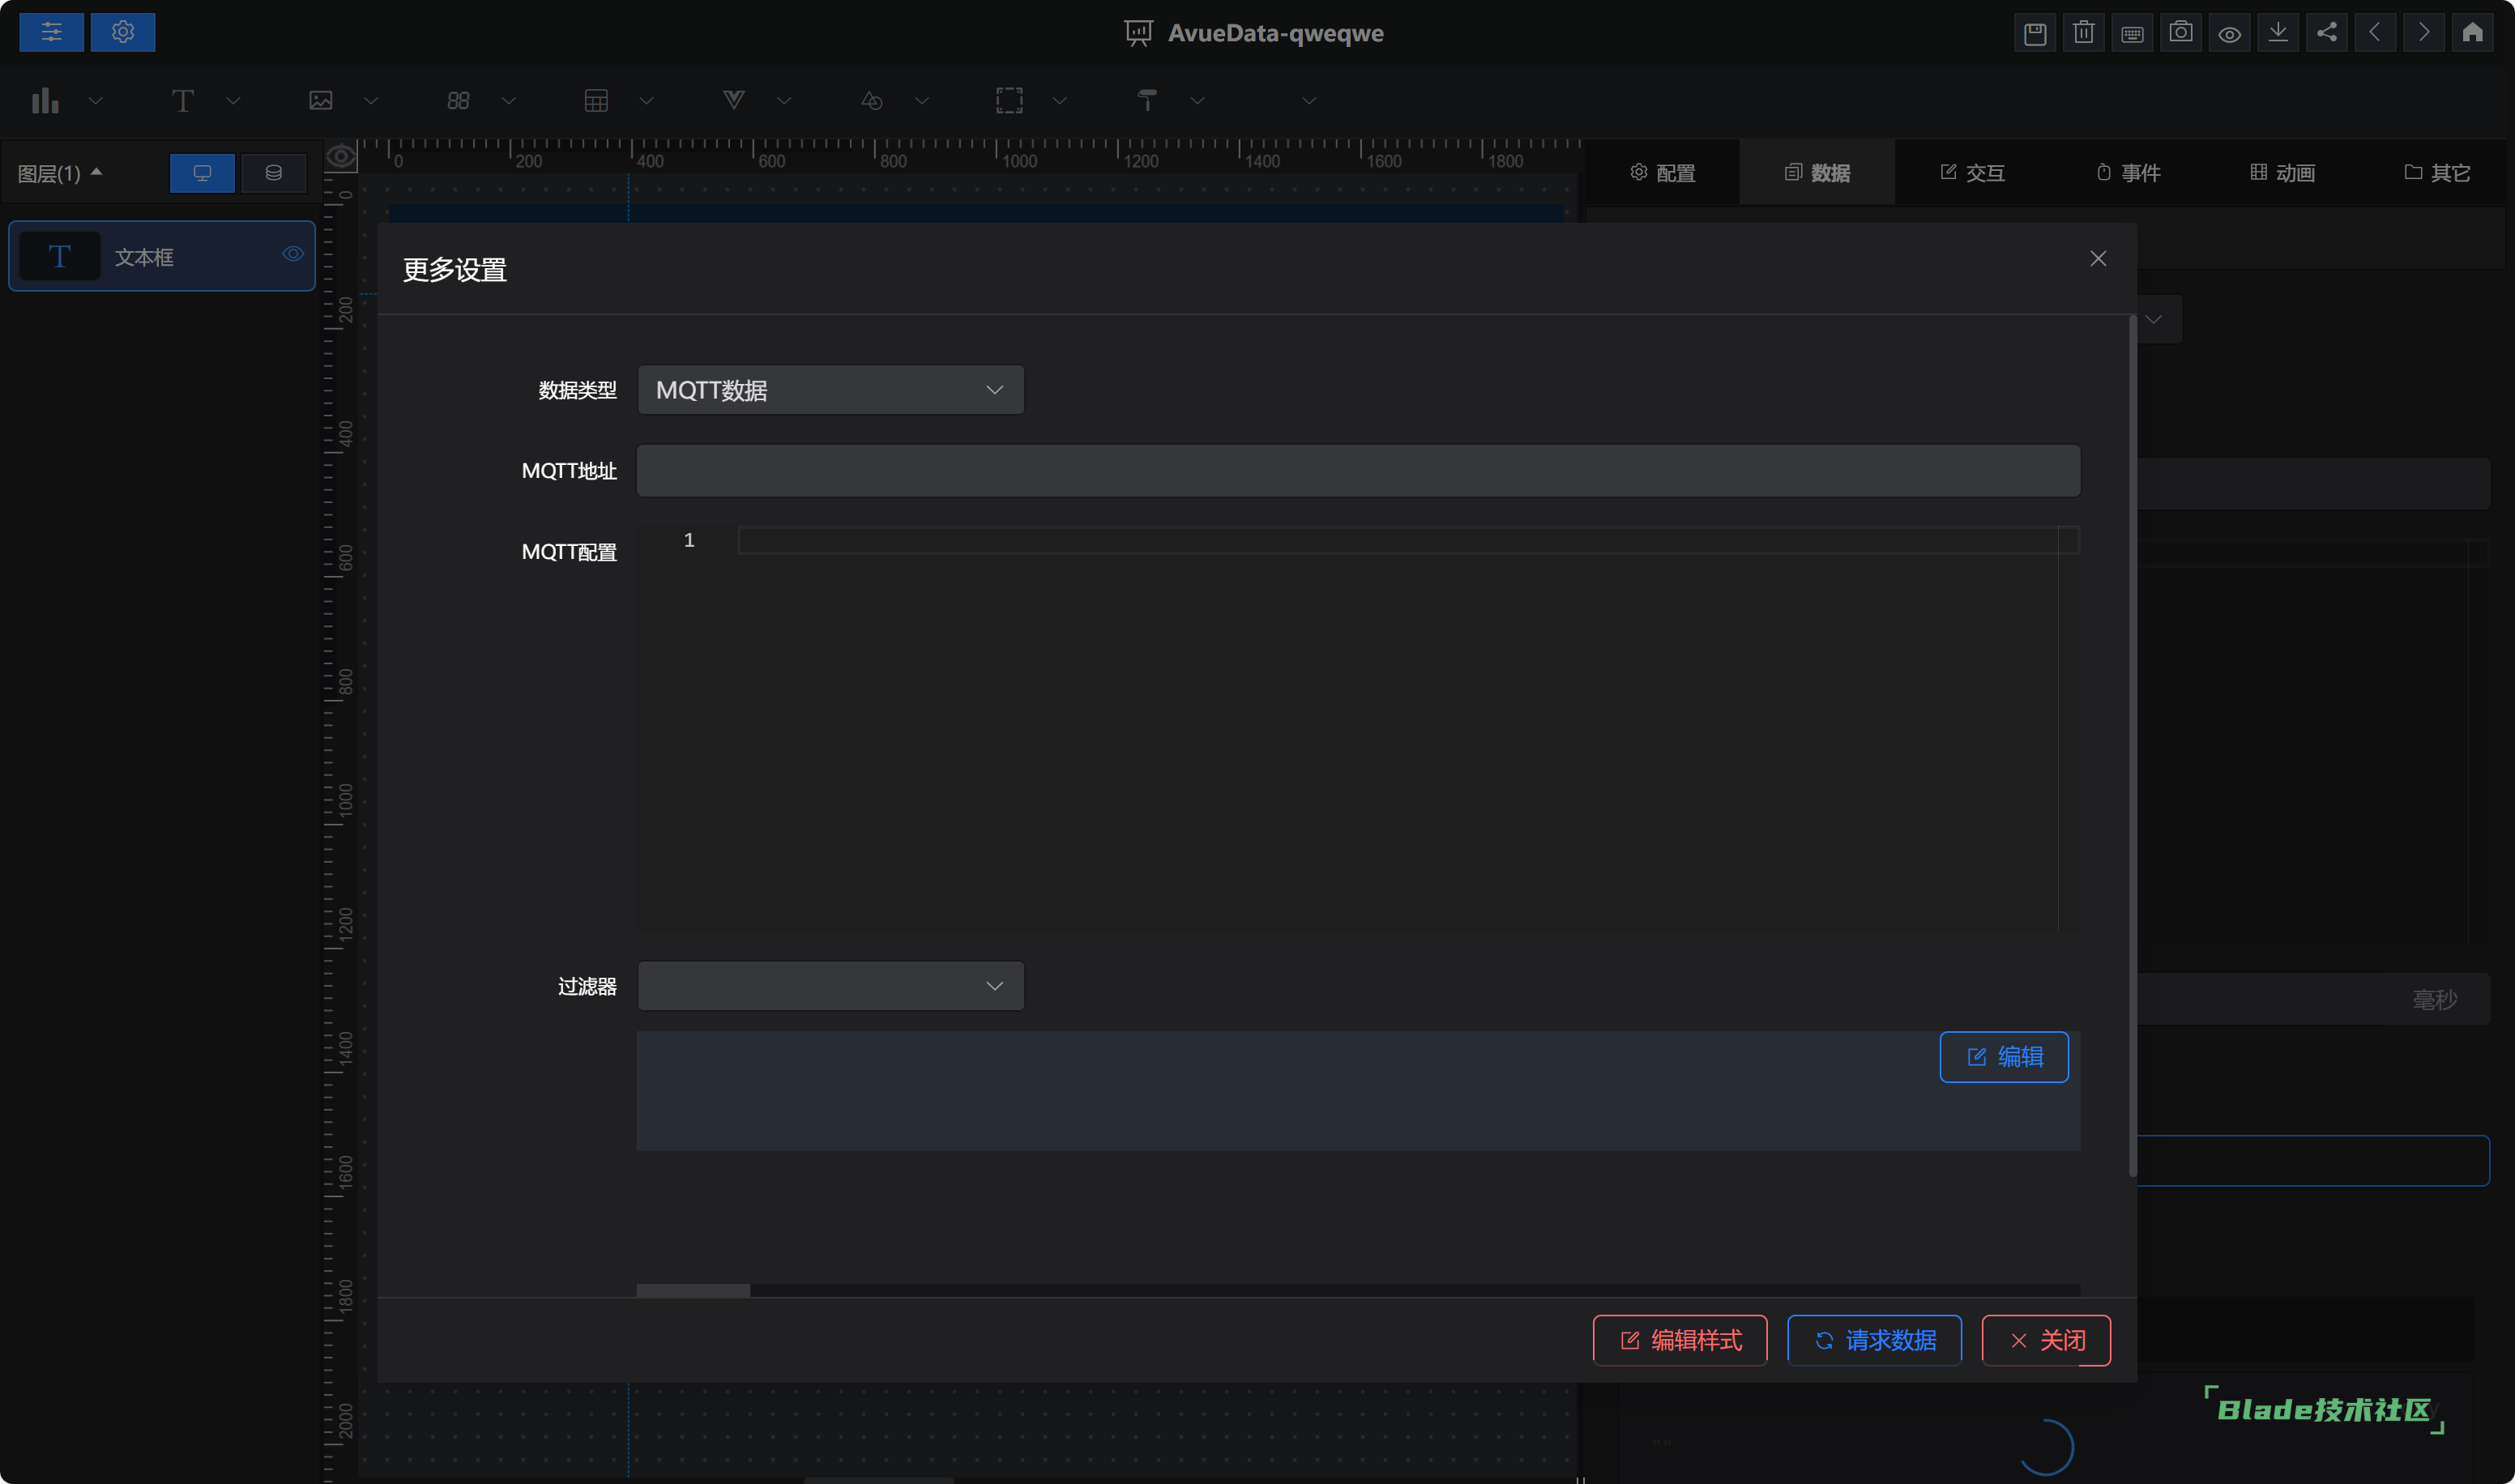This screenshot has width=2515, height=1484.
Task: Switch to database layer view
Action: click(273, 173)
